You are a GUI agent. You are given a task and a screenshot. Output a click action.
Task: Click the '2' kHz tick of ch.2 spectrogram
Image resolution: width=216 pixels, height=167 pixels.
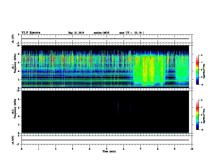tap(19, 125)
